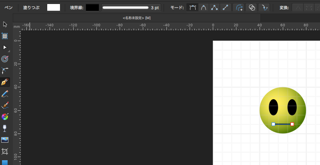
Task: Select the Vector Brush tool
Action: (5, 105)
